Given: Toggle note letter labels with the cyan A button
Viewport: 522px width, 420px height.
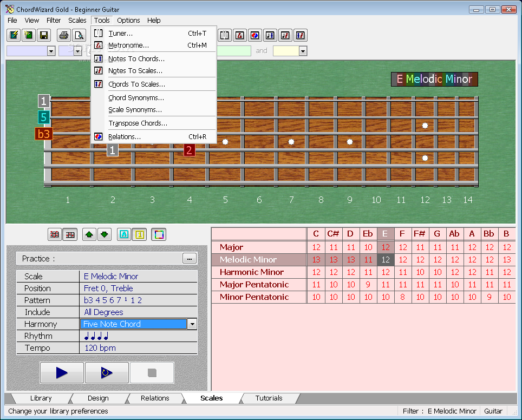Looking at the screenshot, I should tap(124, 234).
